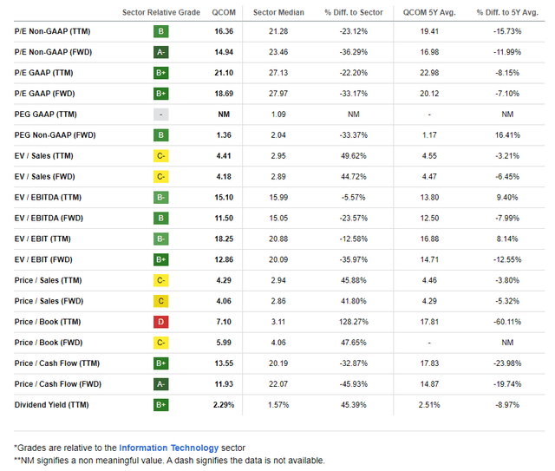Screen dimensions: 555x471
Task: Select the Price / Cash Flow (FWD) row label
Action: click(x=58, y=384)
